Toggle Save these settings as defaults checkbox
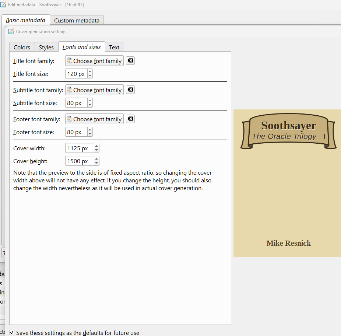This screenshot has height=336, width=341. [x=12, y=333]
